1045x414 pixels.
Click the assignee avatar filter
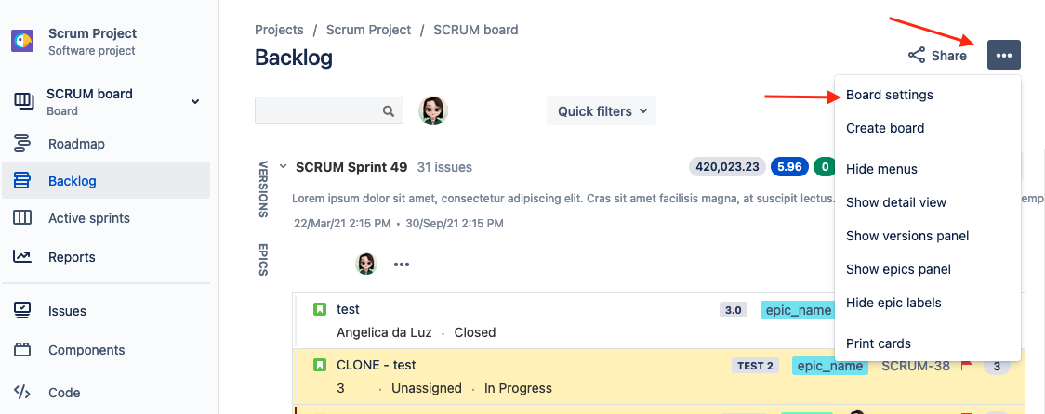pos(433,110)
